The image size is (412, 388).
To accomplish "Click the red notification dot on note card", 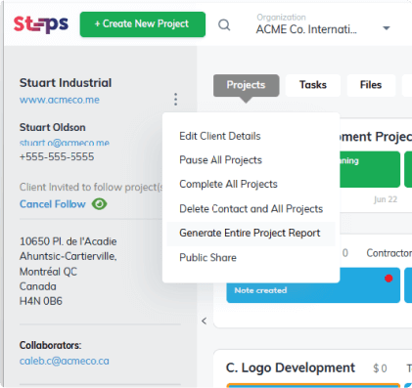I will point(389,279).
